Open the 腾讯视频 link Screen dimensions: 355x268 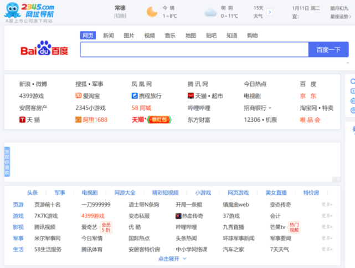click(45, 227)
